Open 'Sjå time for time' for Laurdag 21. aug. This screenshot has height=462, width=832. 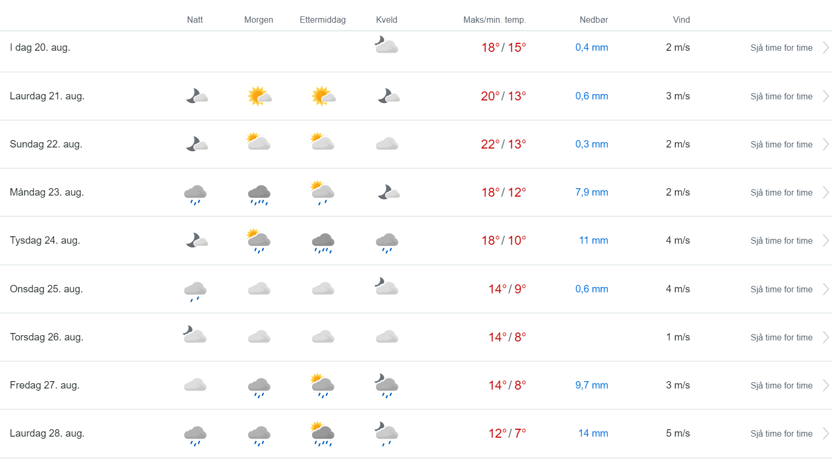click(781, 96)
